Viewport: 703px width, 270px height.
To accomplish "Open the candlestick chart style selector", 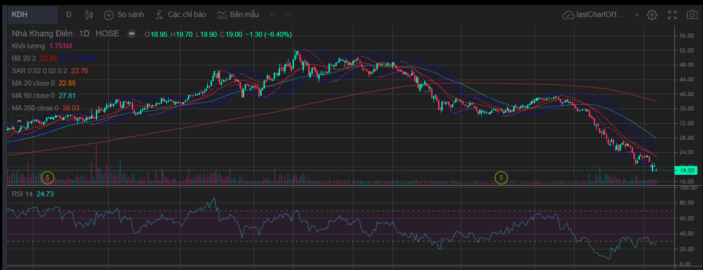I will (89, 15).
